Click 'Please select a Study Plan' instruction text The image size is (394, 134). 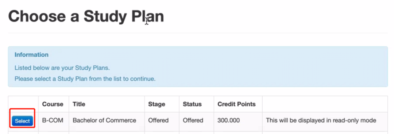point(85,79)
